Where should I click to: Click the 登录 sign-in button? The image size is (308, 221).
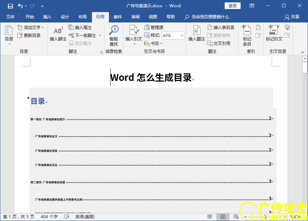point(233,6)
